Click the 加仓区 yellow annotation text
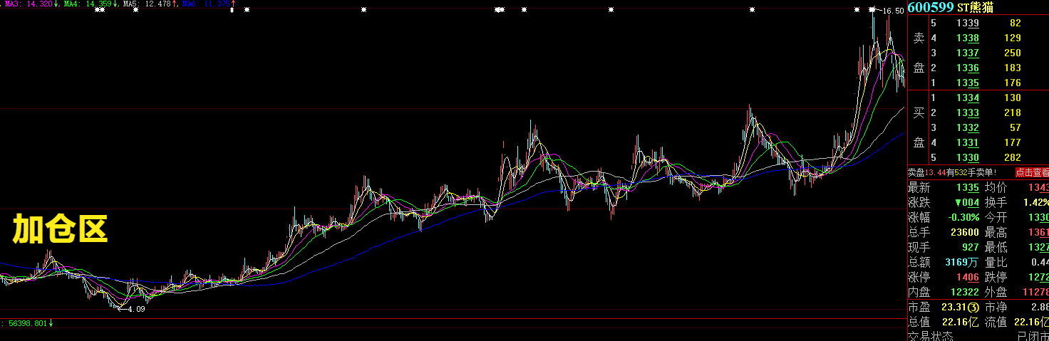Viewport: 1049px width, 341px height. coord(60,229)
